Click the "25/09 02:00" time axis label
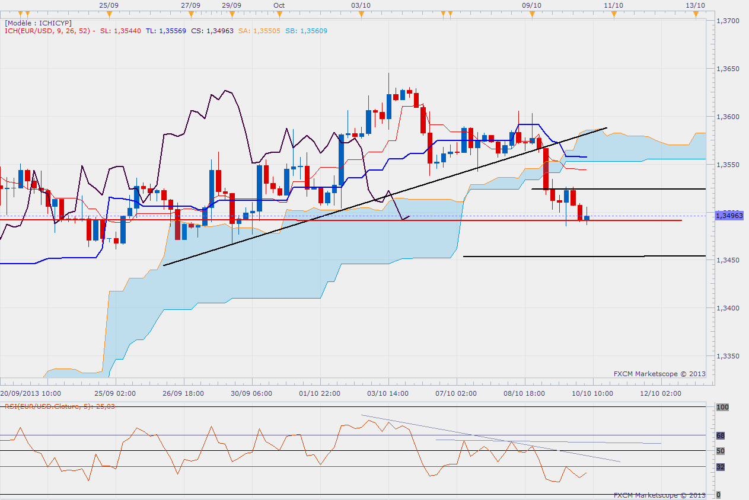Screen dimensions: 749x500 (x=116, y=393)
